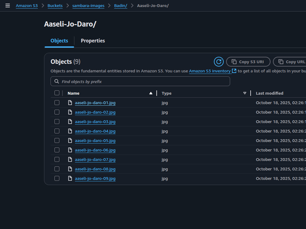The width and height of the screenshot is (306, 229).
Task: Check the box for aaseli-jo-daro-07.jpg
Action: coord(57,159)
